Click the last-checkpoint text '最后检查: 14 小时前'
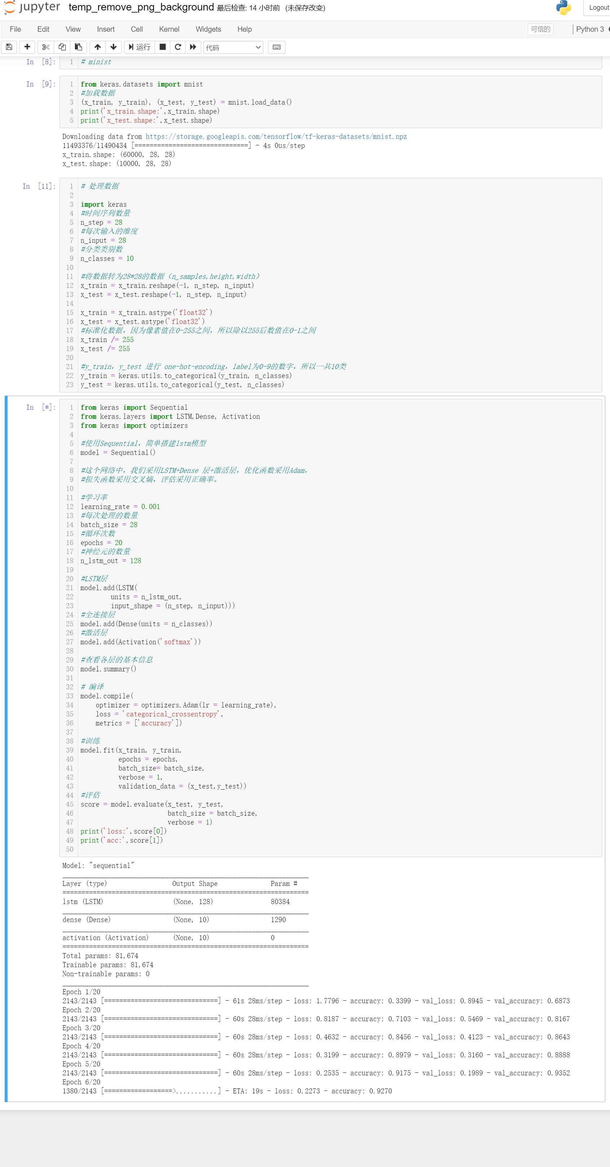Screen dimensions: 610x1167 pyautogui.click(x=248, y=8)
